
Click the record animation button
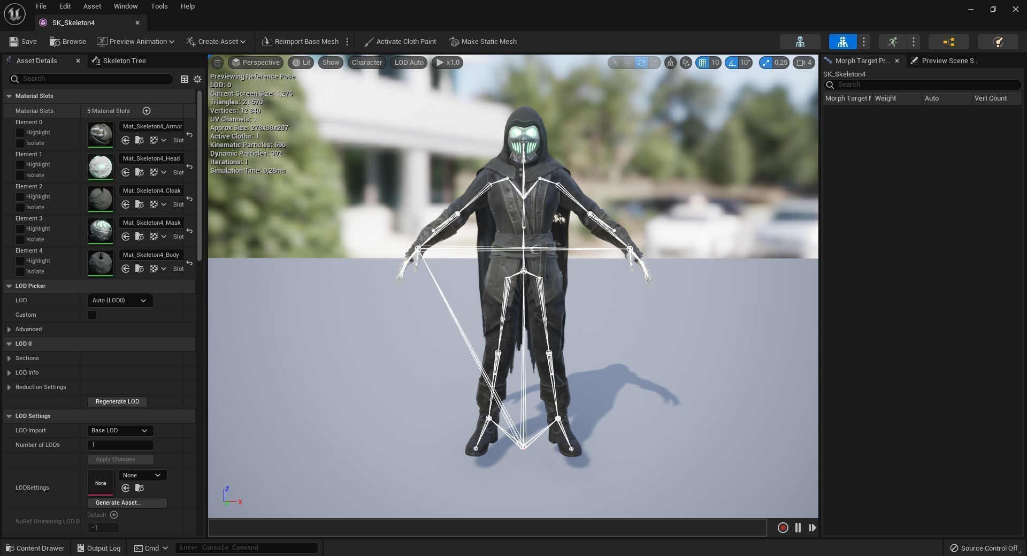(783, 528)
